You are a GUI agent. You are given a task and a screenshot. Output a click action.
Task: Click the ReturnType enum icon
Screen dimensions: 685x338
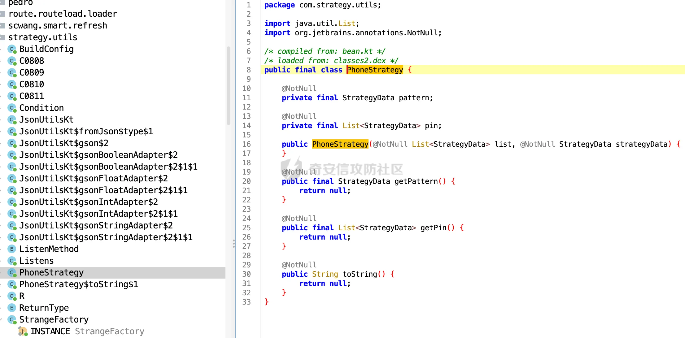tap(12, 308)
